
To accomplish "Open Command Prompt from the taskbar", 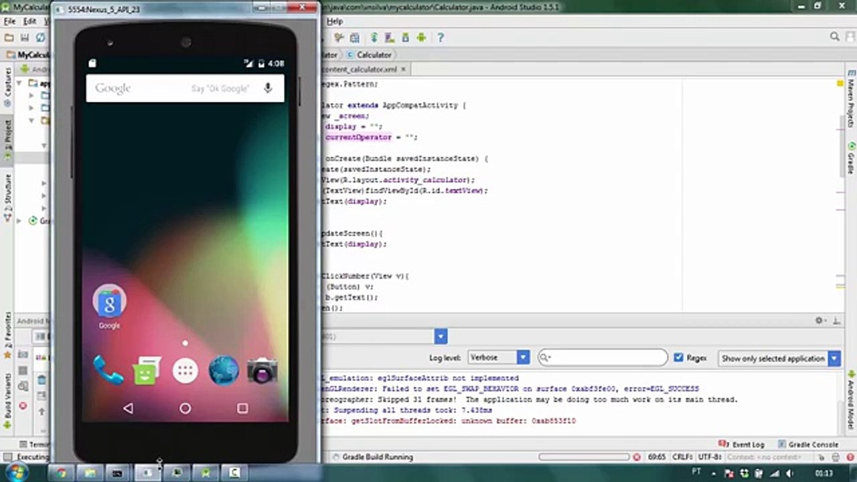I will pyautogui.click(x=118, y=473).
